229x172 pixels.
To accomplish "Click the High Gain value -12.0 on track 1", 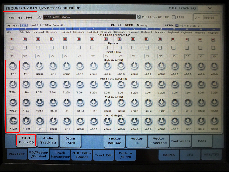I will click(13, 74).
